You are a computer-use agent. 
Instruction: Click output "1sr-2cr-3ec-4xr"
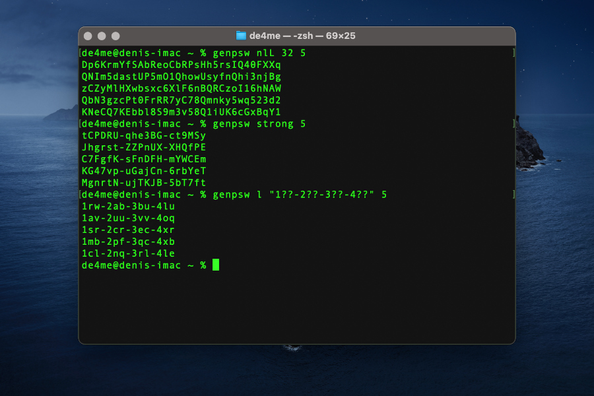pyautogui.click(x=129, y=230)
